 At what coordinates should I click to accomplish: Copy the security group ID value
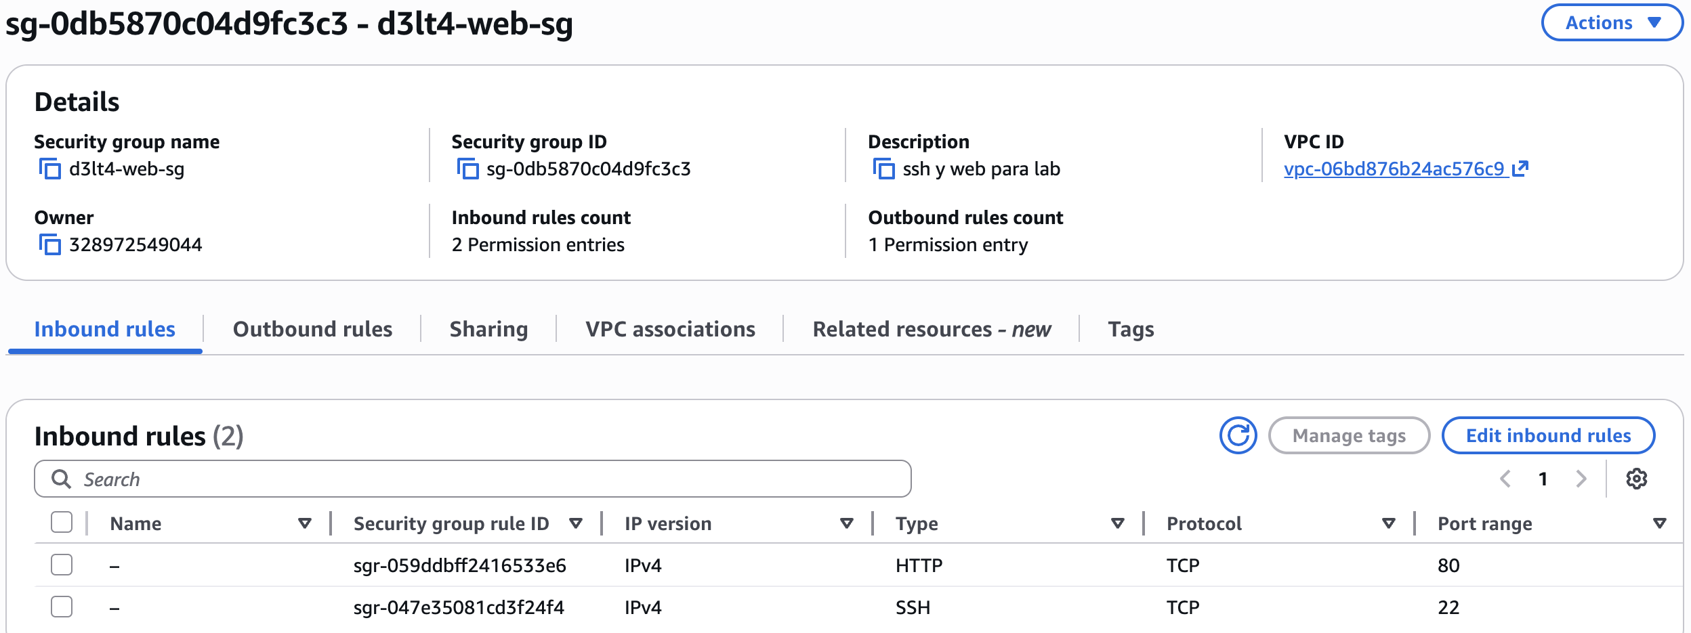(x=467, y=169)
